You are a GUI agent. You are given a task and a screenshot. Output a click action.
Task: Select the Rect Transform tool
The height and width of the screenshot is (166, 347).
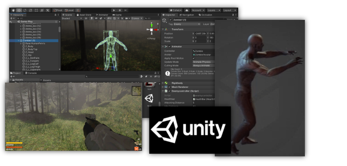36,10
